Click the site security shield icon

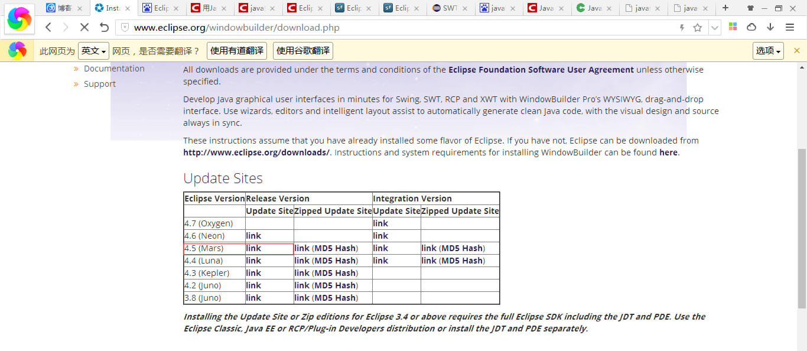pyautogui.click(x=125, y=27)
